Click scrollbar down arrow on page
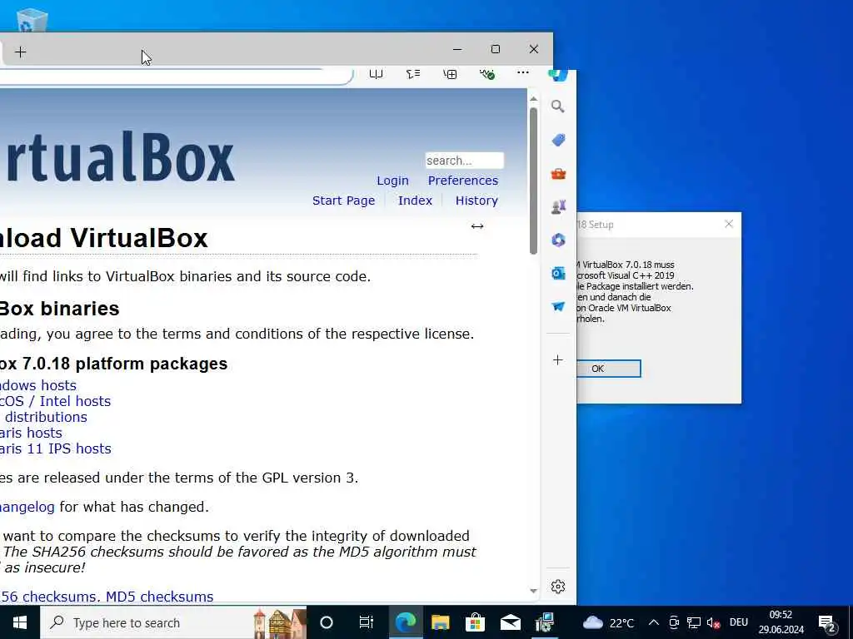The image size is (853, 639). tap(533, 591)
